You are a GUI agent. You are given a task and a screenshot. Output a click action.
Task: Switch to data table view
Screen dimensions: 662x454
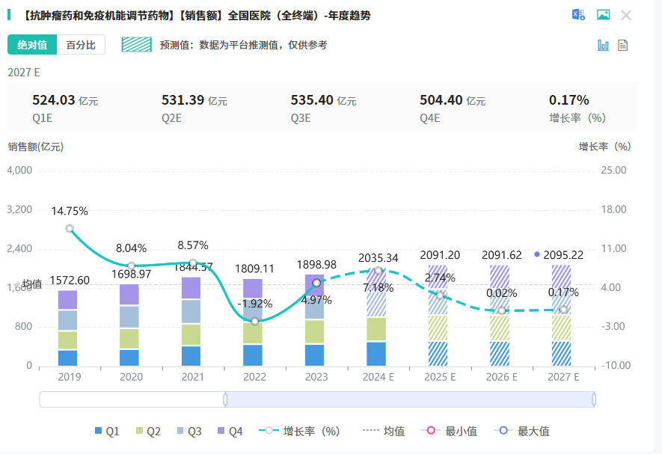[623, 45]
